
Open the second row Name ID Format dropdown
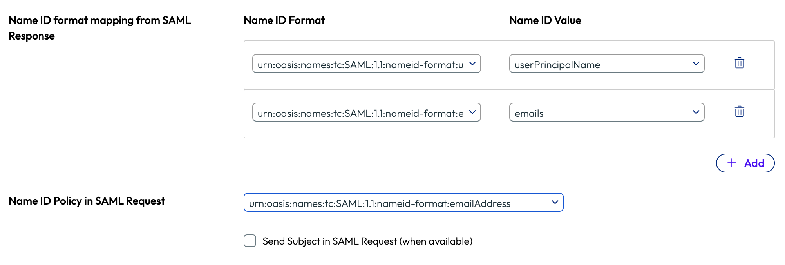[x=360, y=113]
